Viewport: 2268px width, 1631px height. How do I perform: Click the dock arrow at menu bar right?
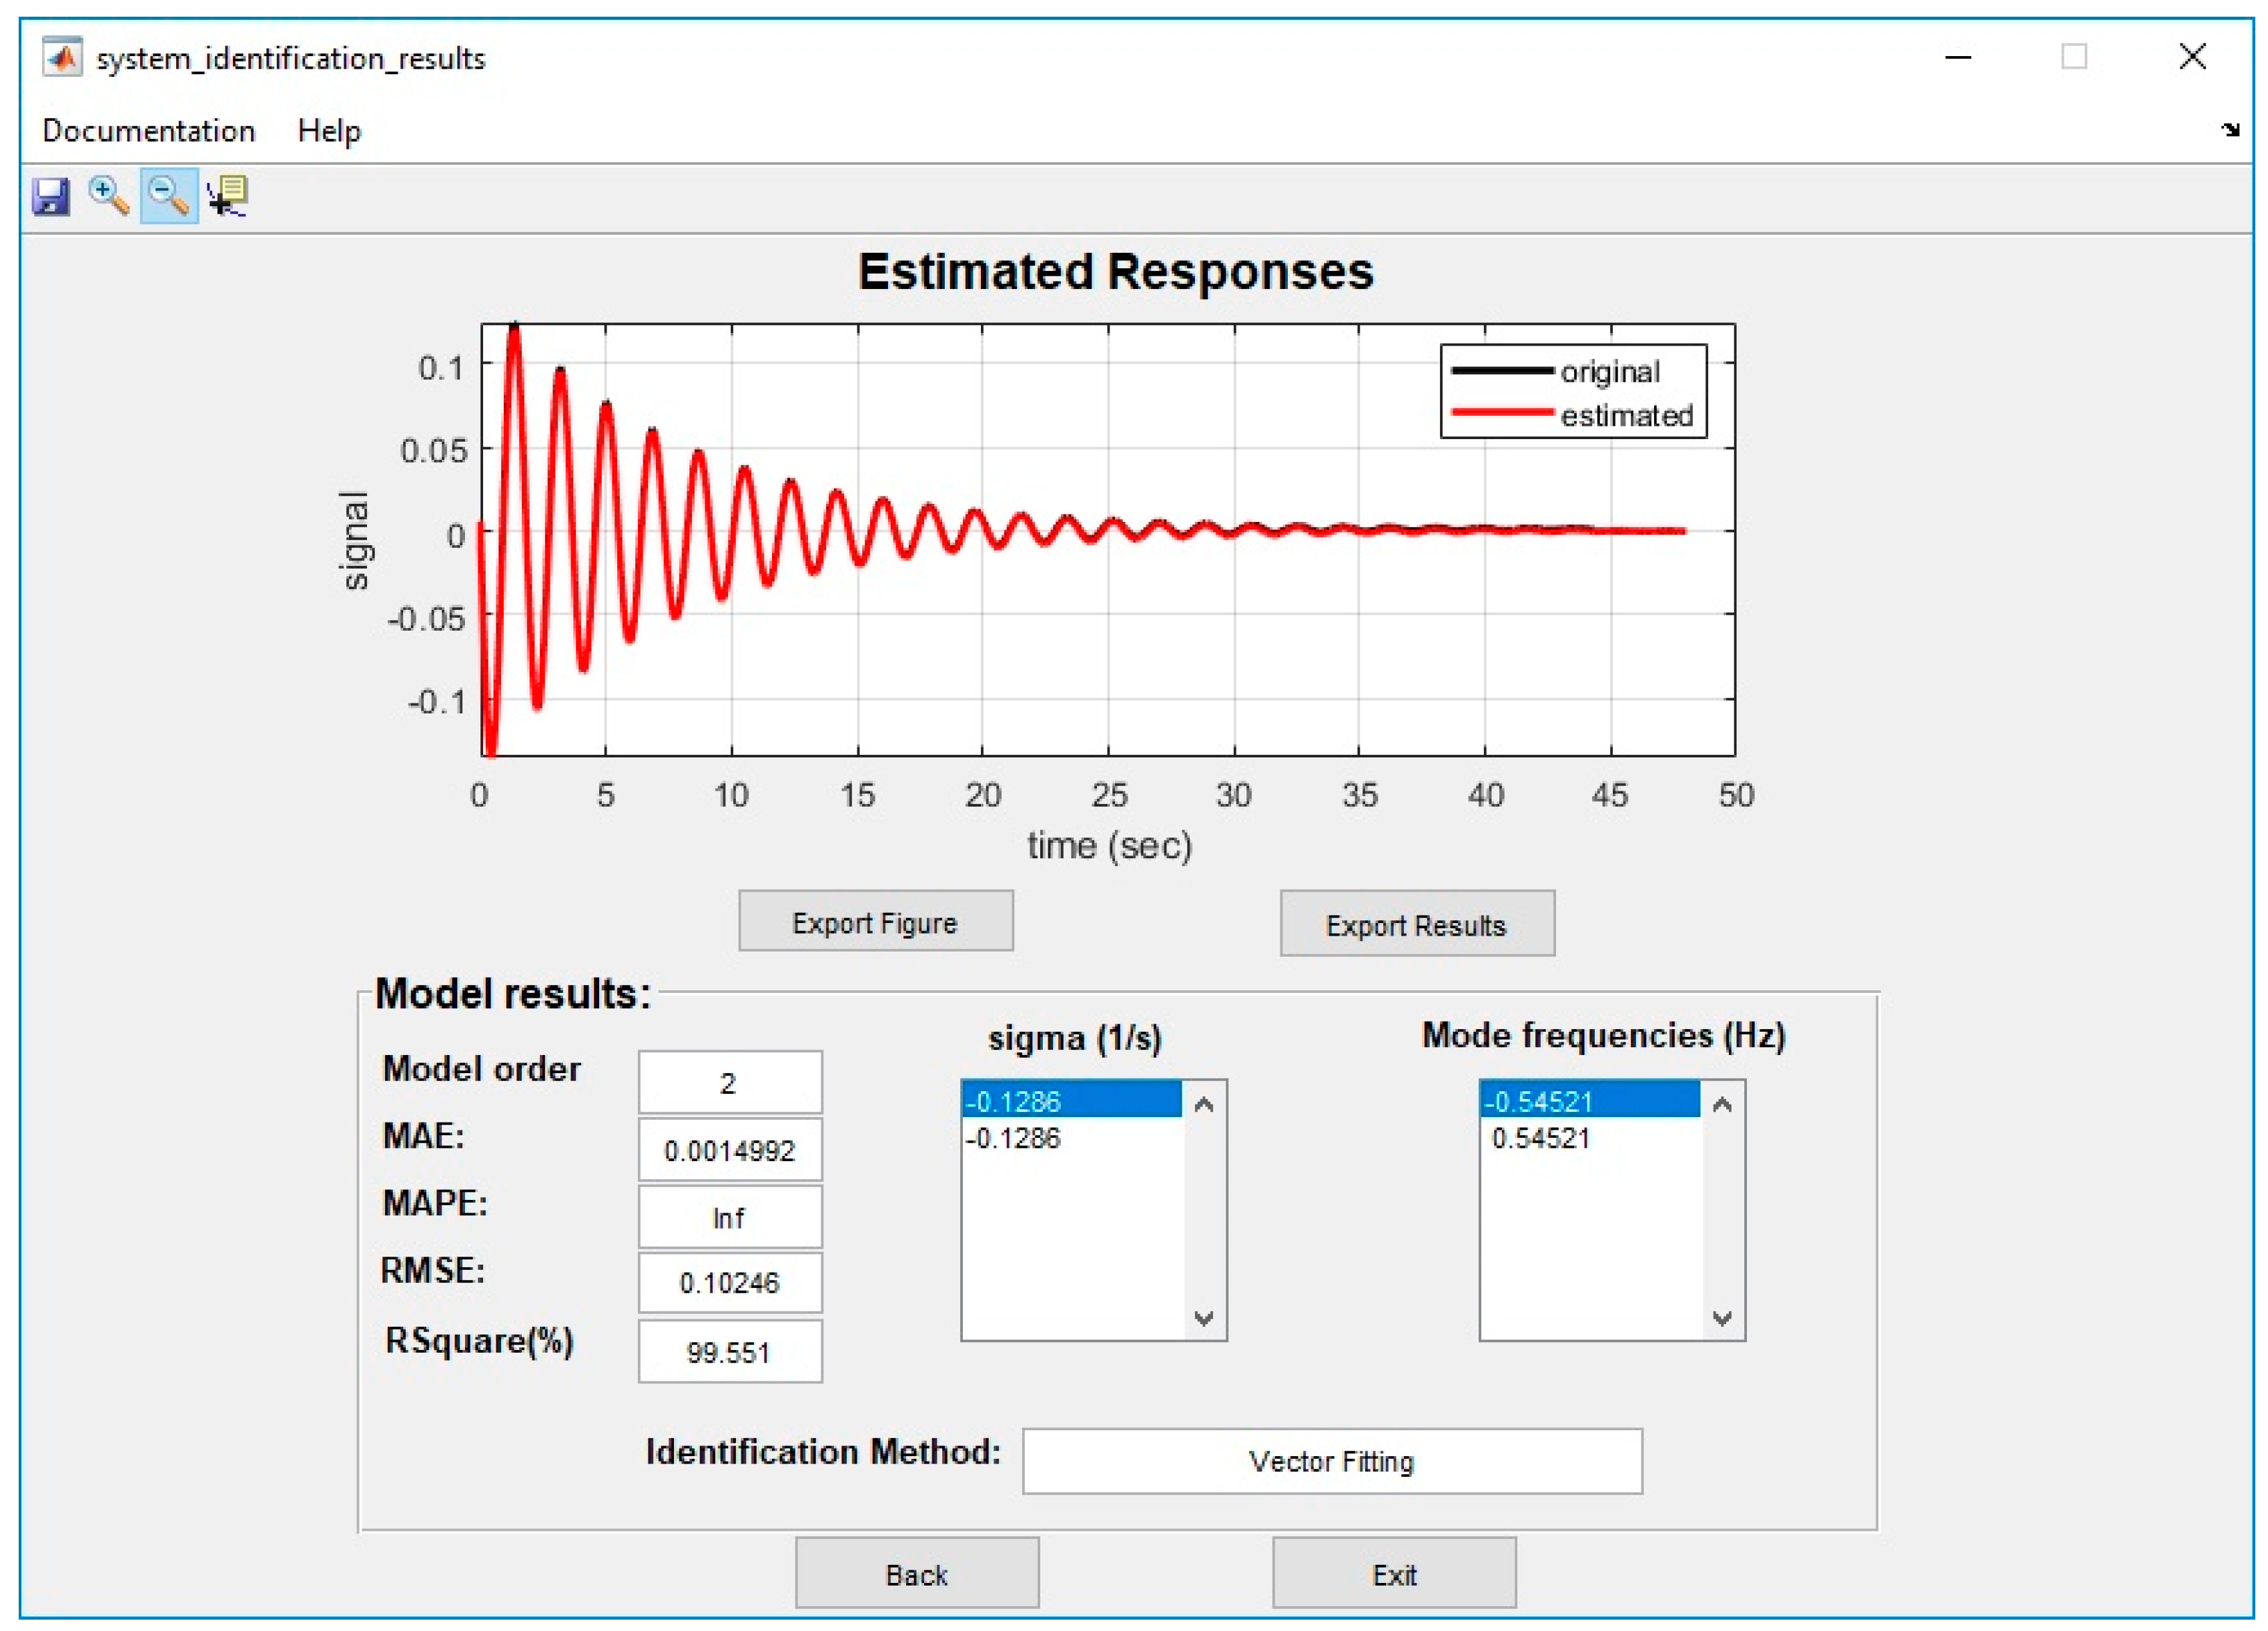[x=2229, y=130]
